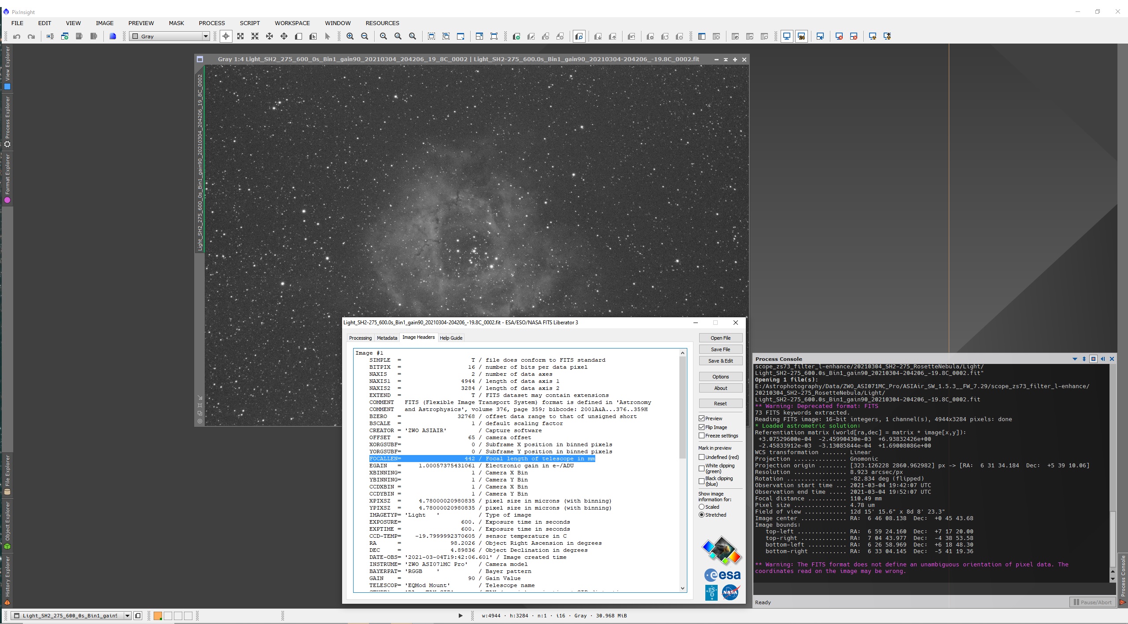Select the orange workspace swatch
Image resolution: width=1128 pixels, height=624 pixels.
(x=158, y=616)
